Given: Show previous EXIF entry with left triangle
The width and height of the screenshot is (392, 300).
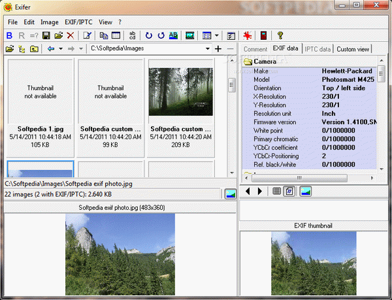Looking at the screenshot, I should 248,192.
